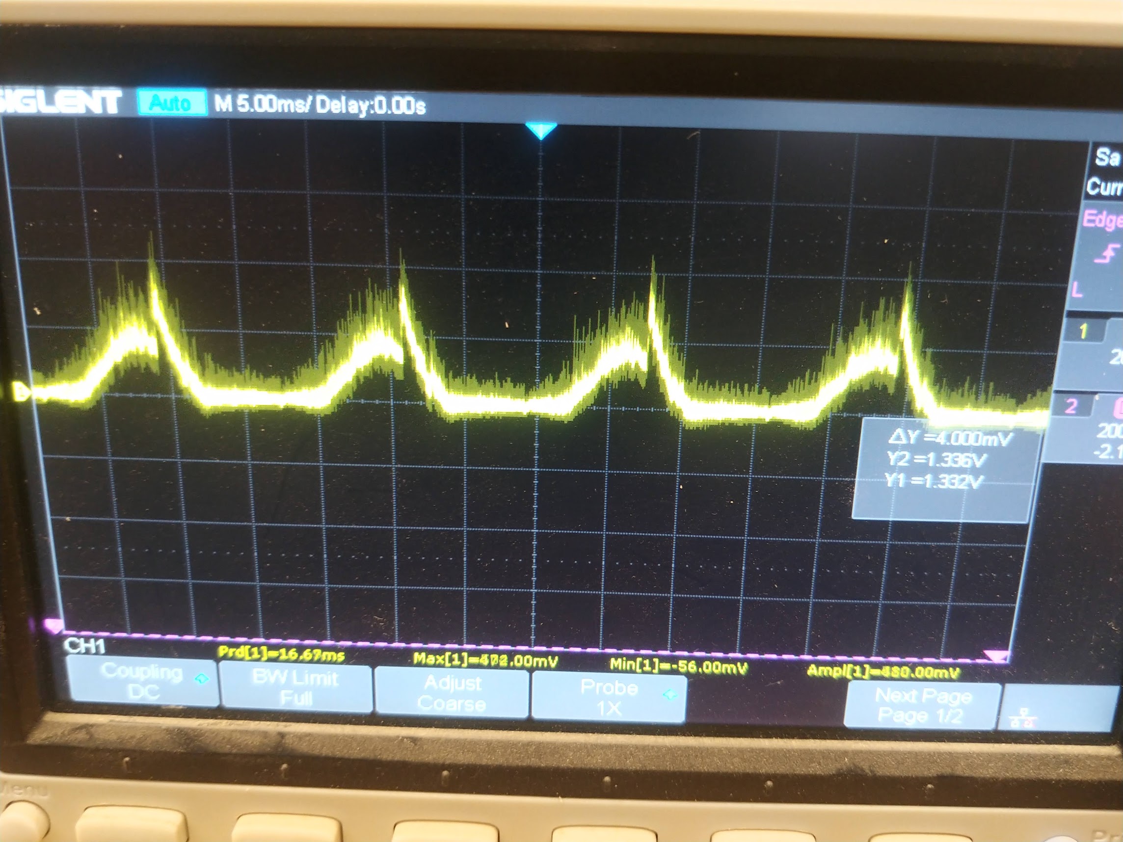1123x842 pixels.
Task: Select the Min[1]=-56.00mV measurement
Action: (678, 665)
